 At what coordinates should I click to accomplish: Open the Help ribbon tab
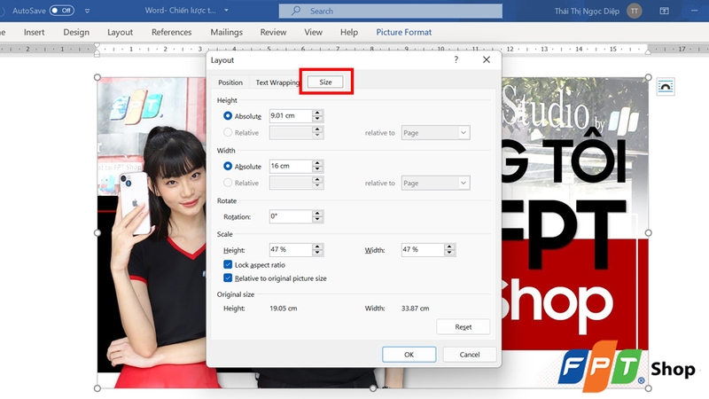(x=348, y=32)
